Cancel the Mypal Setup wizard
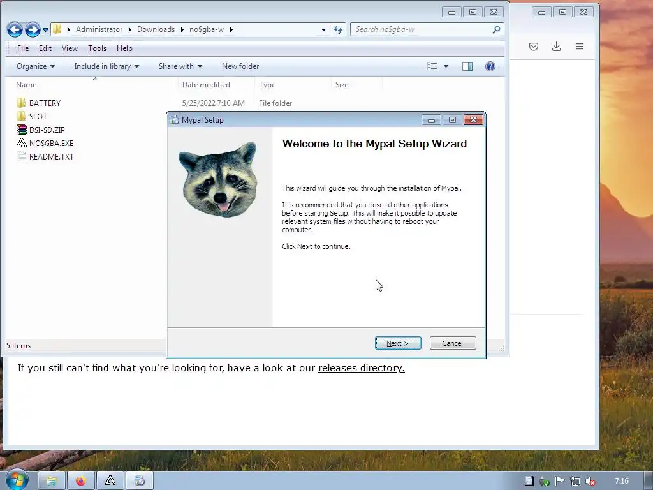The width and height of the screenshot is (653, 490). (x=453, y=343)
